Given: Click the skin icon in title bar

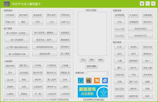Looking at the screenshot, I should tap(142, 4).
